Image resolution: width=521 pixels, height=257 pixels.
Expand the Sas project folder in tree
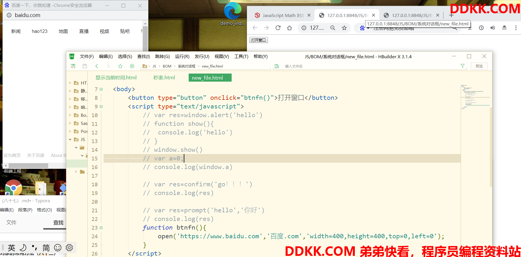(70, 123)
